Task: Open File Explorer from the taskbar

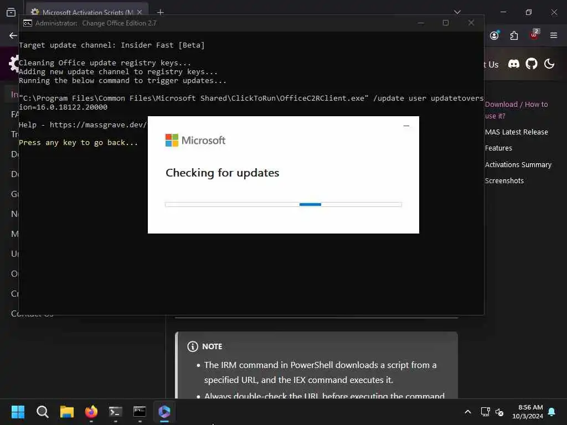Action: pos(67,412)
